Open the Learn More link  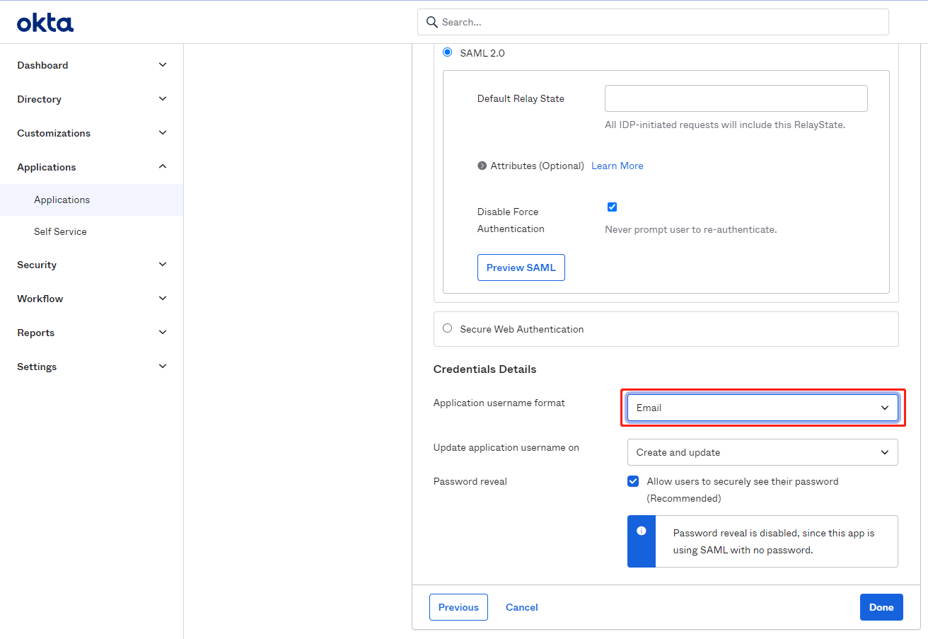coord(617,166)
